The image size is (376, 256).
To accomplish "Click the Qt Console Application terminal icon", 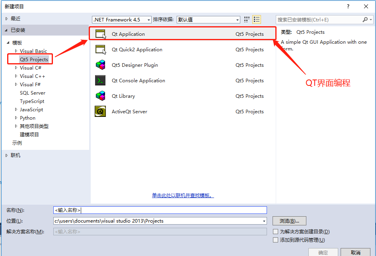I will [x=100, y=80].
